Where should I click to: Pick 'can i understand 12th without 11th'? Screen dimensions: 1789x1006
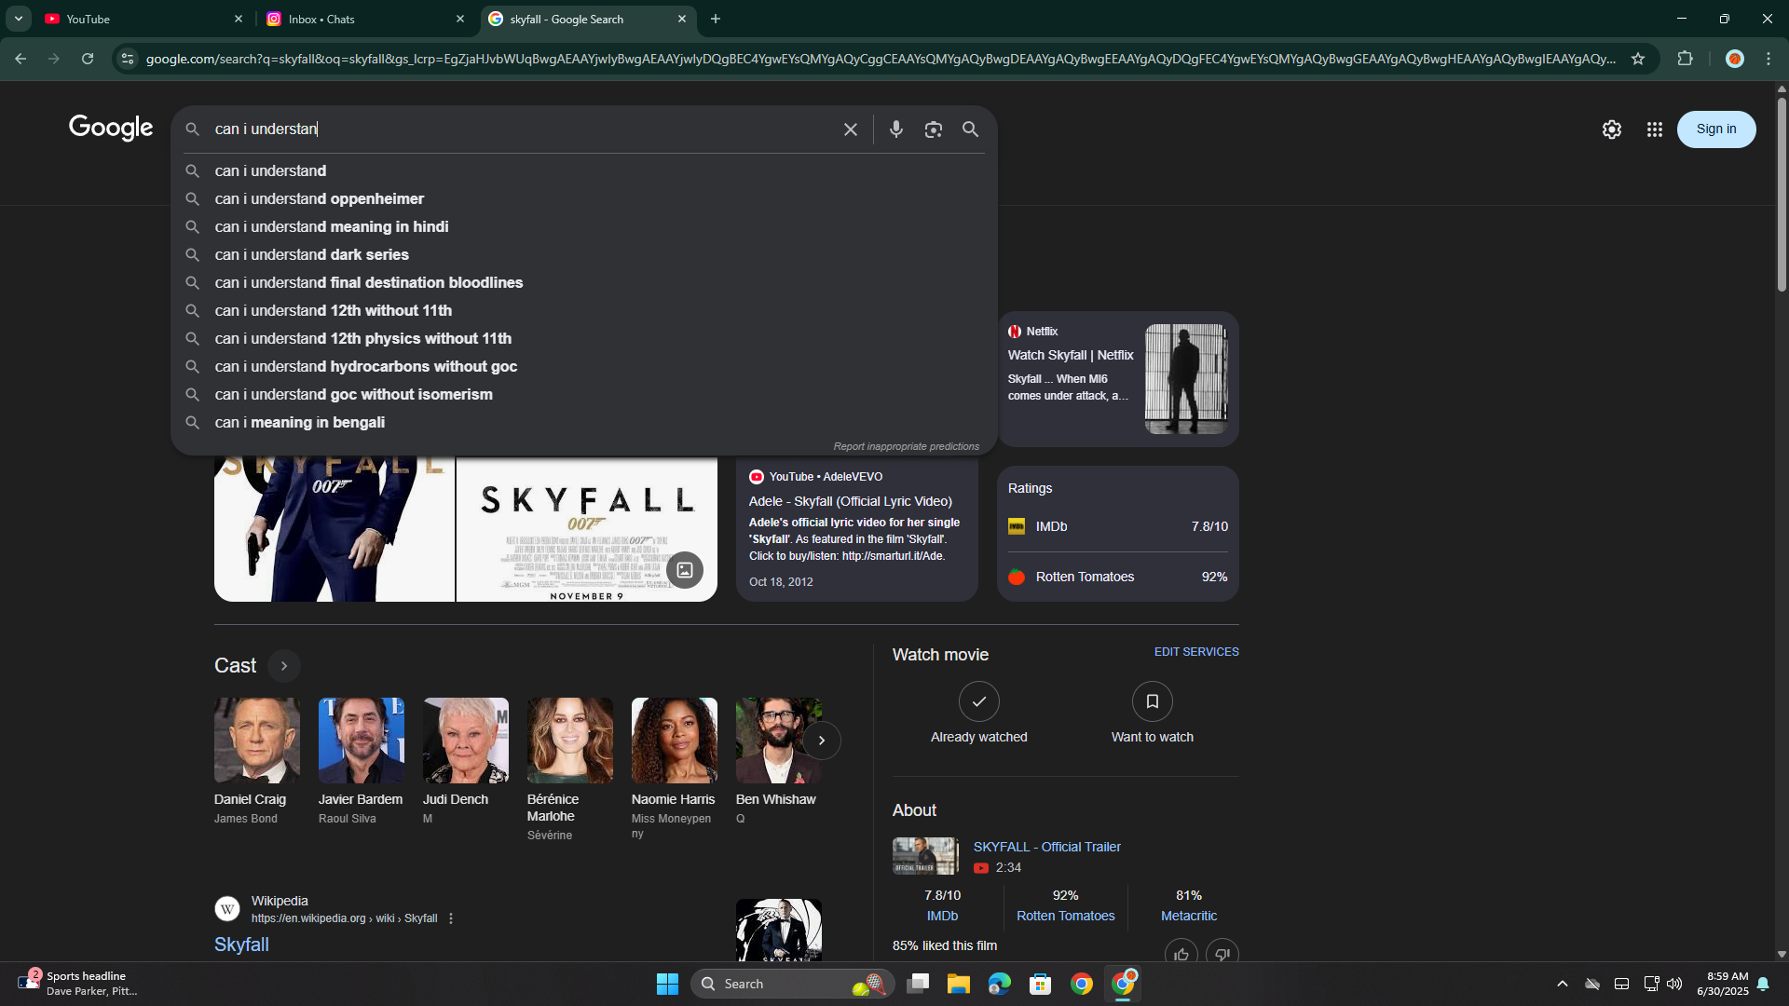click(x=583, y=311)
